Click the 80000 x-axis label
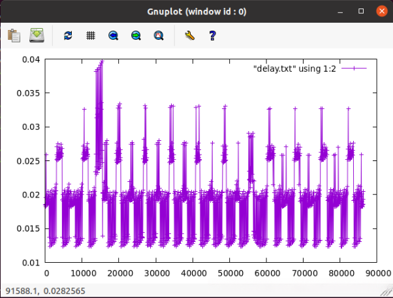393x298 pixels. coord(341,273)
